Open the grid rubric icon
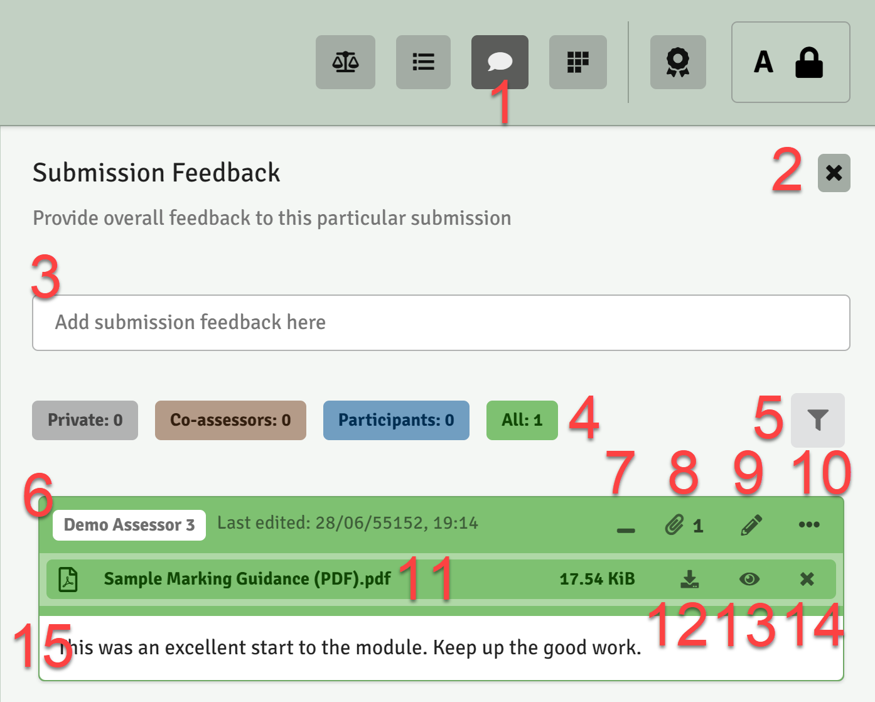Screen dimensions: 875x702 click(x=578, y=62)
